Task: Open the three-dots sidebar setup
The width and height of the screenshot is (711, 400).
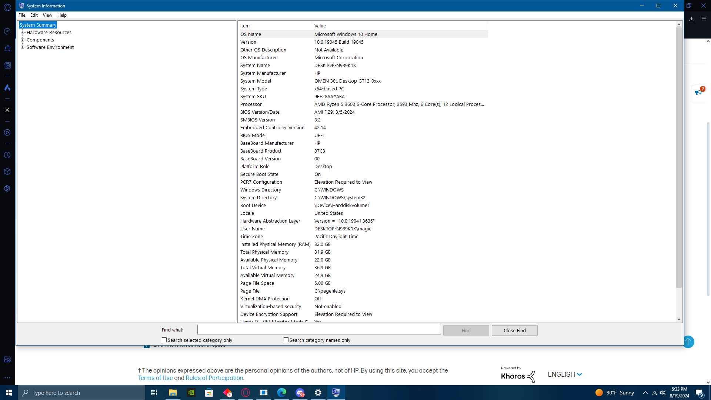Action: click(7, 378)
